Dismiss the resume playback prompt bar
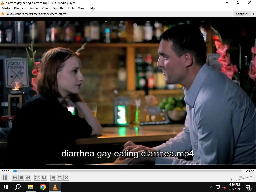Screen dimensions: 256x192 [x=253, y=14]
